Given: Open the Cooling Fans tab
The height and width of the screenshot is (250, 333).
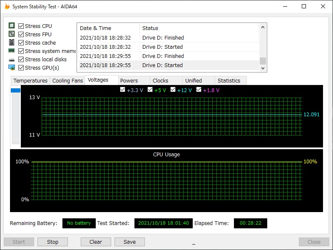Looking at the screenshot, I should pyautogui.click(x=67, y=80).
